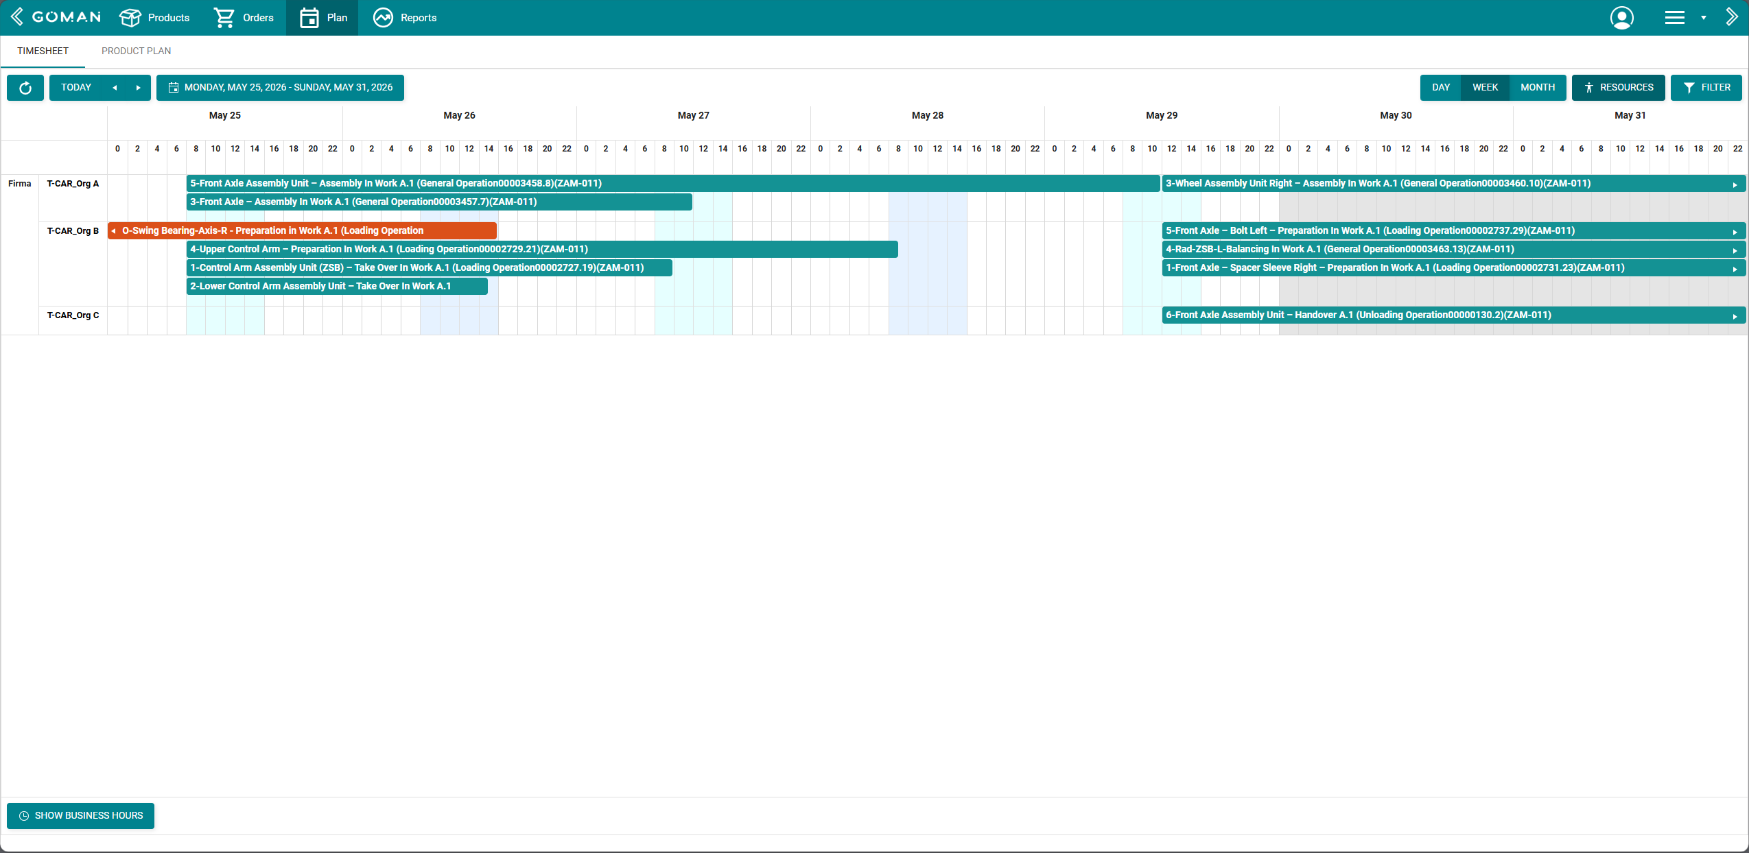Image resolution: width=1749 pixels, height=853 pixels.
Task: Open the Filter panel
Action: coord(1706,88)
